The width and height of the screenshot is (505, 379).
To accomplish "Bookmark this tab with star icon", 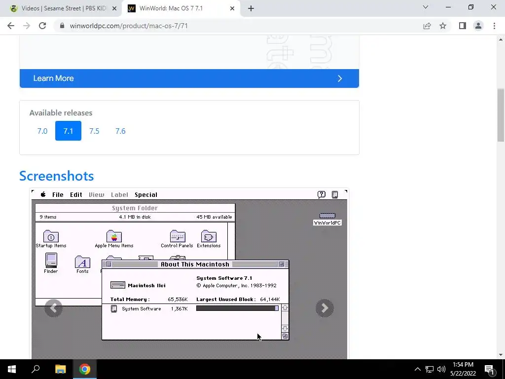I will 443,26.
